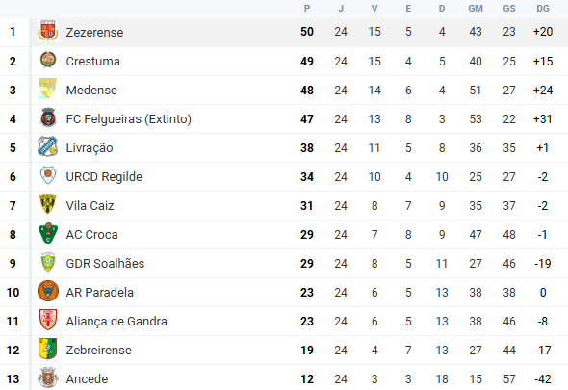Open FC Felgueiras (Extinto) team link
The image size is (568, 390).
tap(129, 119)
